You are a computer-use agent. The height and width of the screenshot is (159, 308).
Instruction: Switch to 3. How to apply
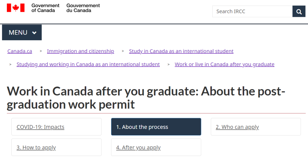(x=36, y=147)
